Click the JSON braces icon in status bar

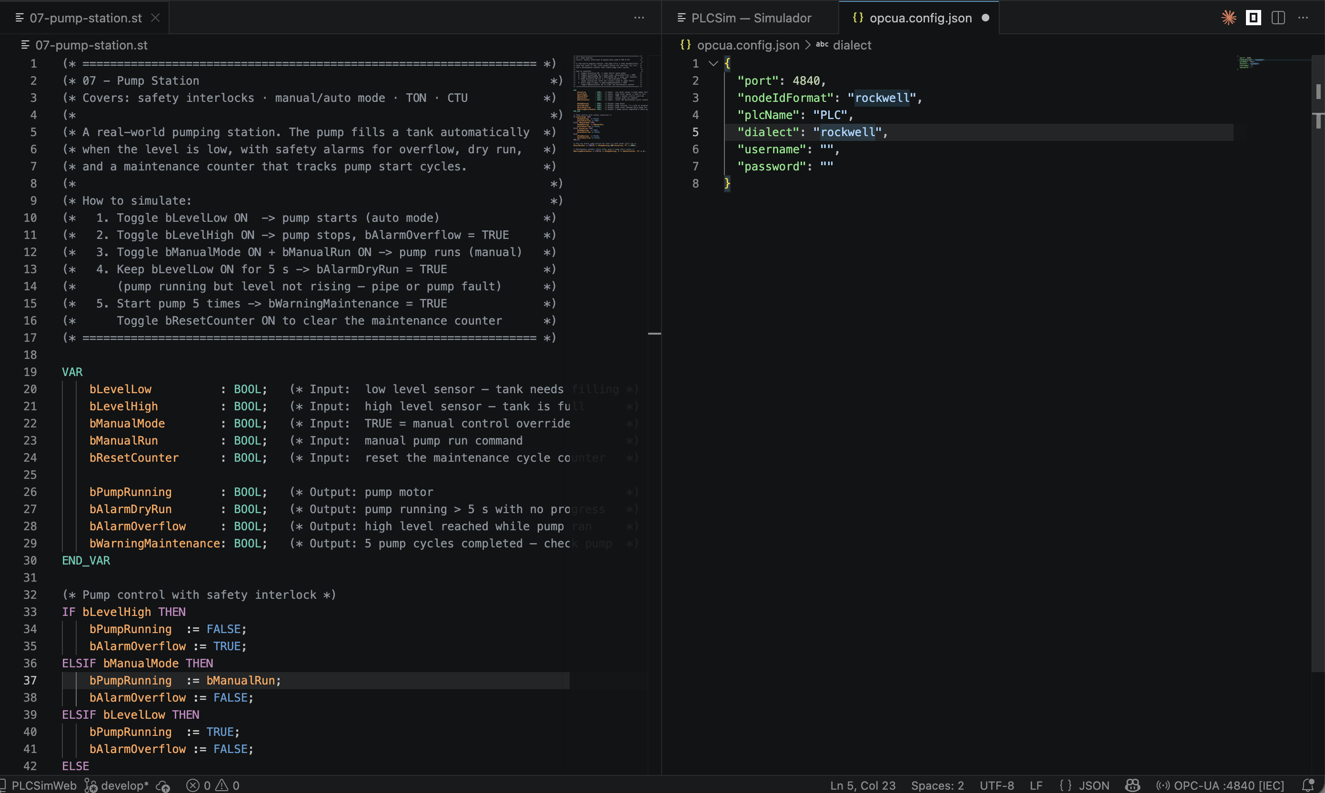pyautogui.click(x=1066, y=785)
